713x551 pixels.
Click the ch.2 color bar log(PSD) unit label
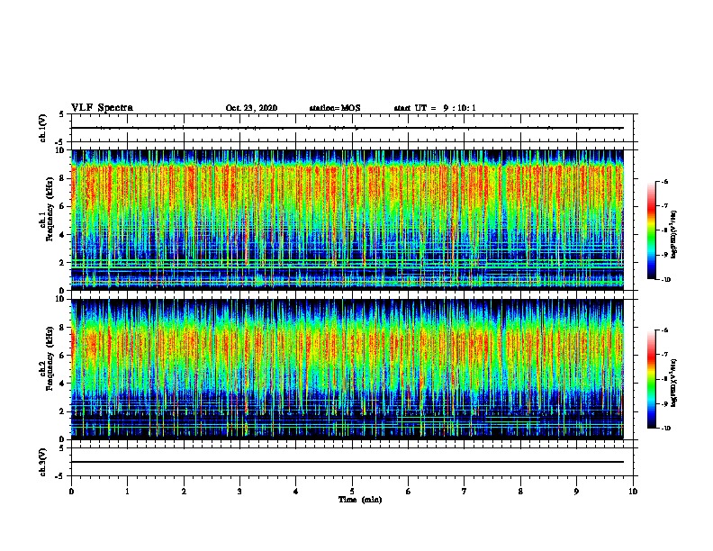674,383
